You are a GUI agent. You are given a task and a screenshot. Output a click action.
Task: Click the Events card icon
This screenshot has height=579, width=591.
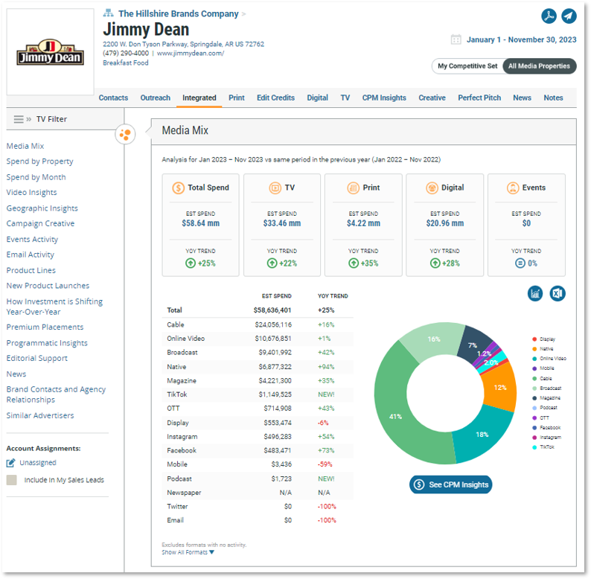point(513,188)
